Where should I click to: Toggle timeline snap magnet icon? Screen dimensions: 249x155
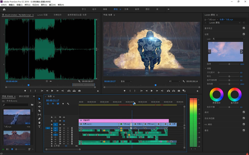(x=53, y=104)
